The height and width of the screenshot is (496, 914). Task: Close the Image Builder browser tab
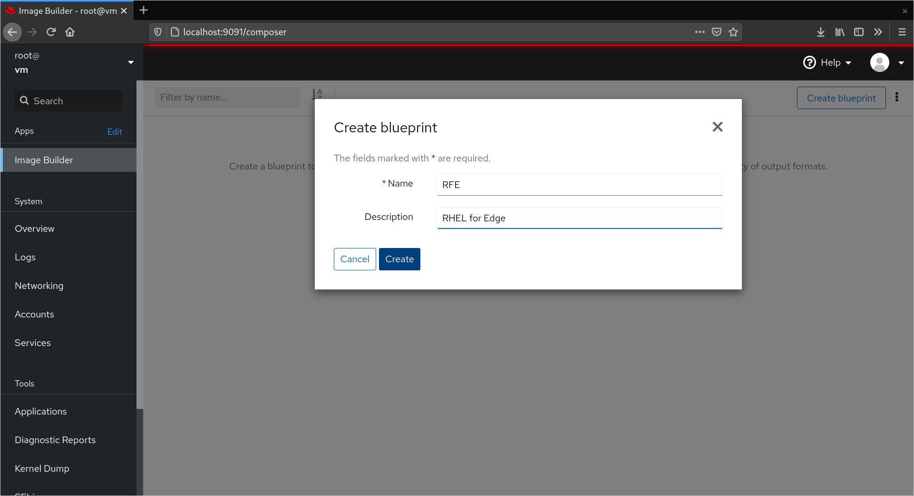(124, 10)
